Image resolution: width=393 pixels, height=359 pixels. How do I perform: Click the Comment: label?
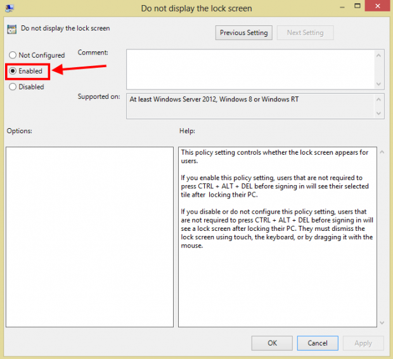coord(93,53)
